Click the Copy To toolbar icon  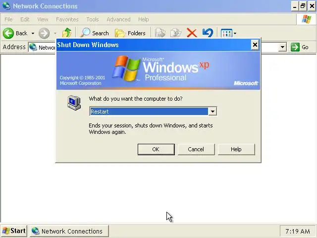pos(176,33)
